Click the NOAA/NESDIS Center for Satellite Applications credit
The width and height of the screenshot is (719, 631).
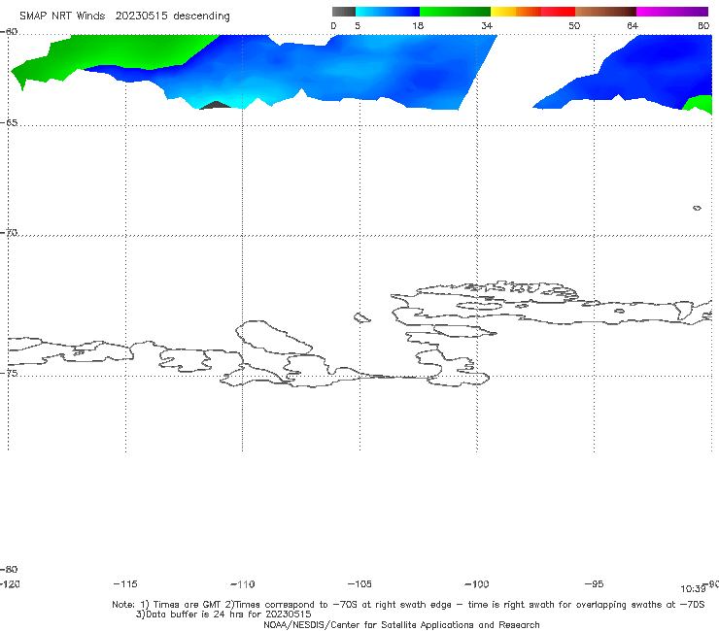pyautogui.click(x=401, y=625)
